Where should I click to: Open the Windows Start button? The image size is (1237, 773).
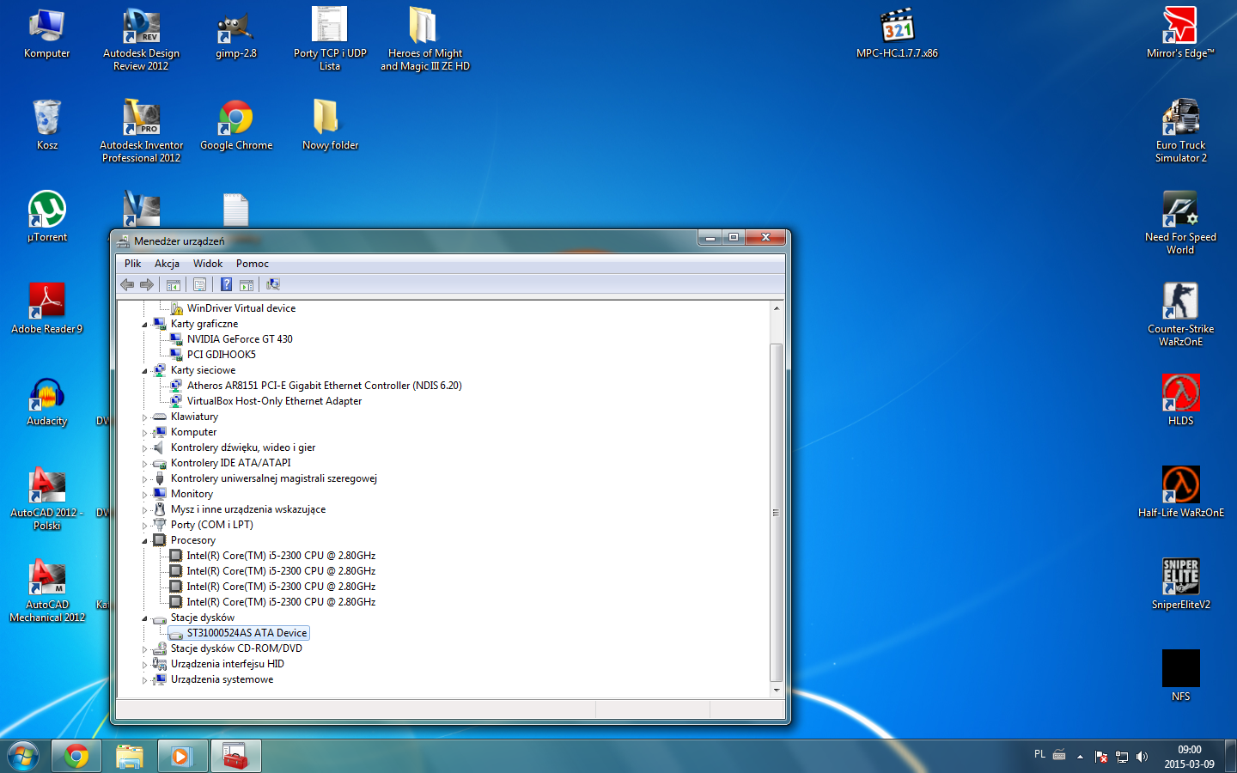coord(23,756)
